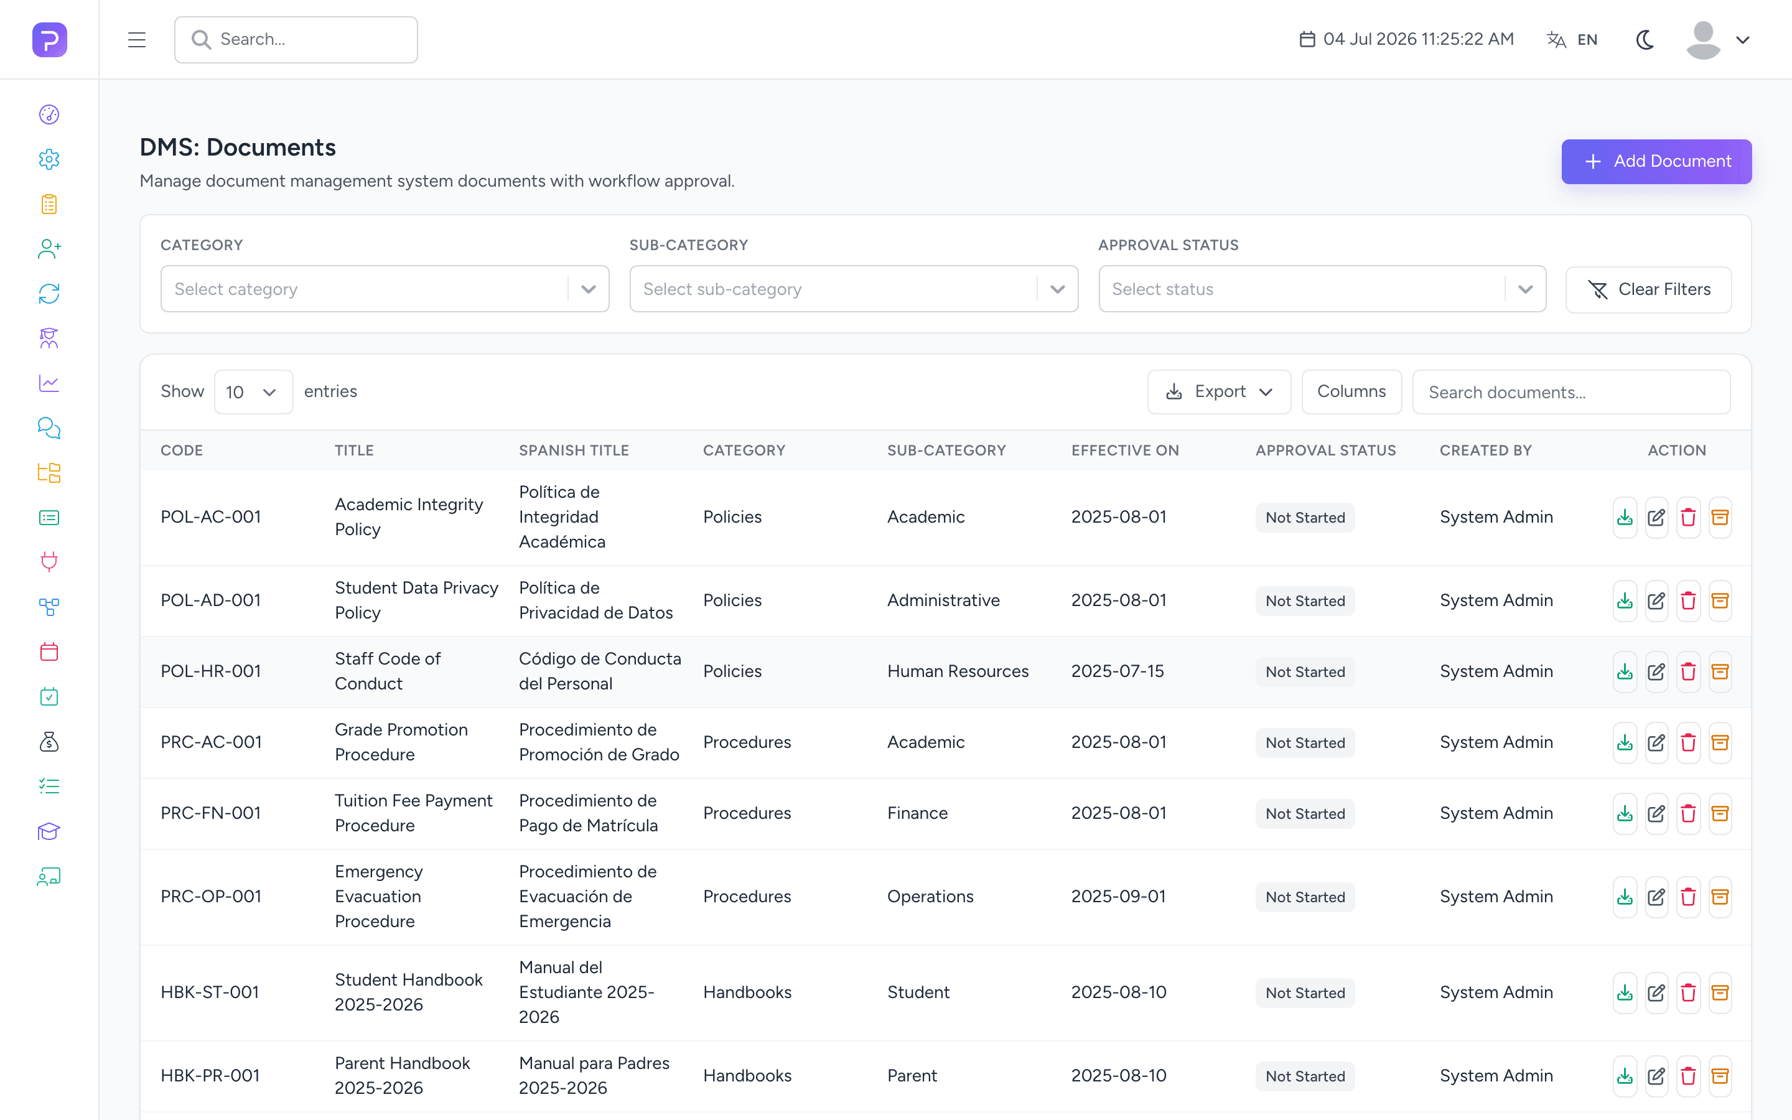1792x1120 pixels.
Task: Open the calendar-check icon in sidebar
Action: tap(49, 697)
